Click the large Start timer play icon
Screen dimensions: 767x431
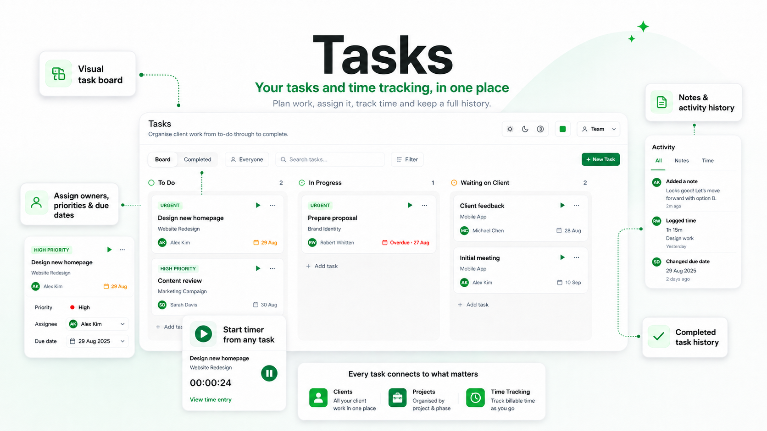pyautogui.click(x=203, y=334)
